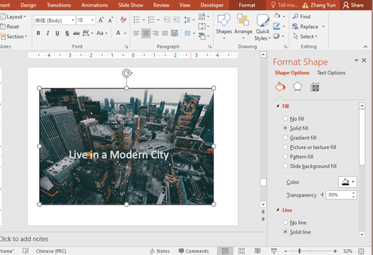Adjust the Transparency slider
373x255 pixels.
click(322, 195)
